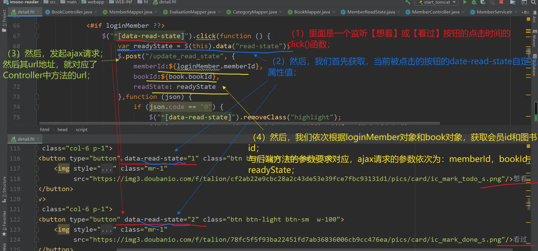Click the script element breadcrumb
The height and width of the screenshot is (251, 538).
pos(82,129)
